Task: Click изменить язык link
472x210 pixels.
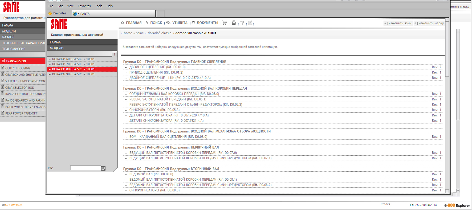Action: (x=400, y=23)
